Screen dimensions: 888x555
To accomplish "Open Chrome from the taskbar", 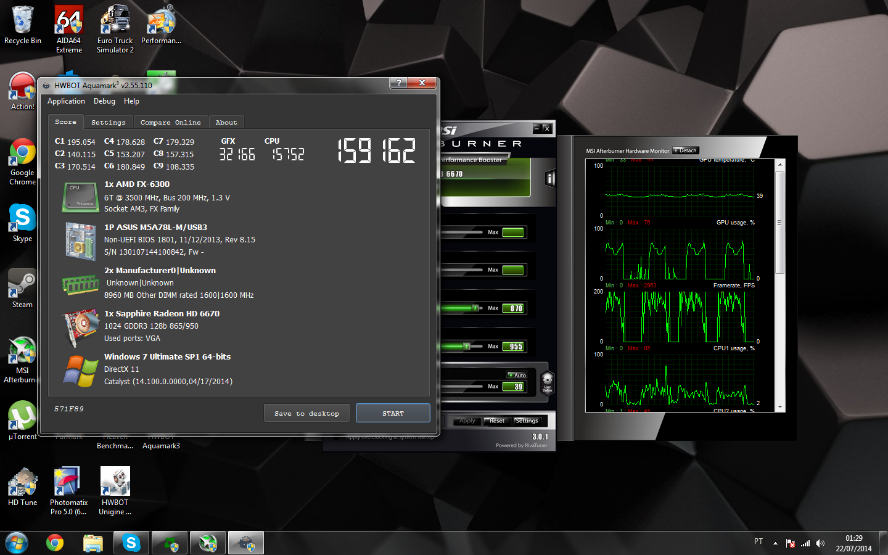I will coord(55,543).
